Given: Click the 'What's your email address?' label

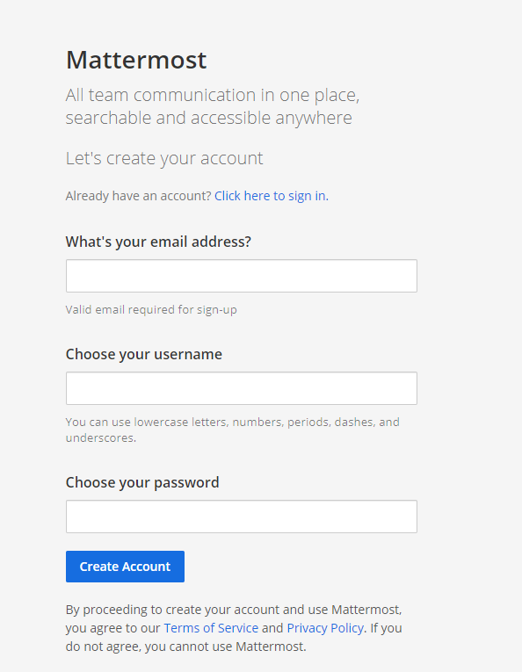Looking at the screenshot, I should 158,242.
